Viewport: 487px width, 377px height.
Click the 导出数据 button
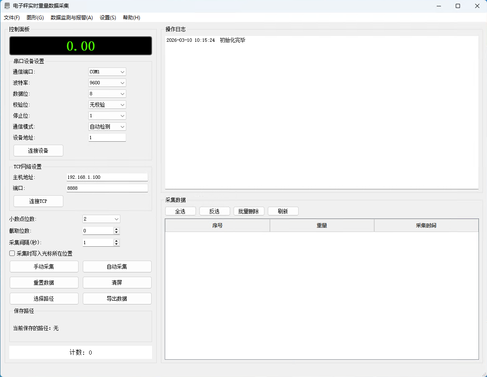[117, 299]
